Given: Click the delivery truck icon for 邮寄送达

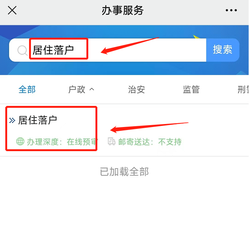Looking at the screenshot, I should [112, 141].
